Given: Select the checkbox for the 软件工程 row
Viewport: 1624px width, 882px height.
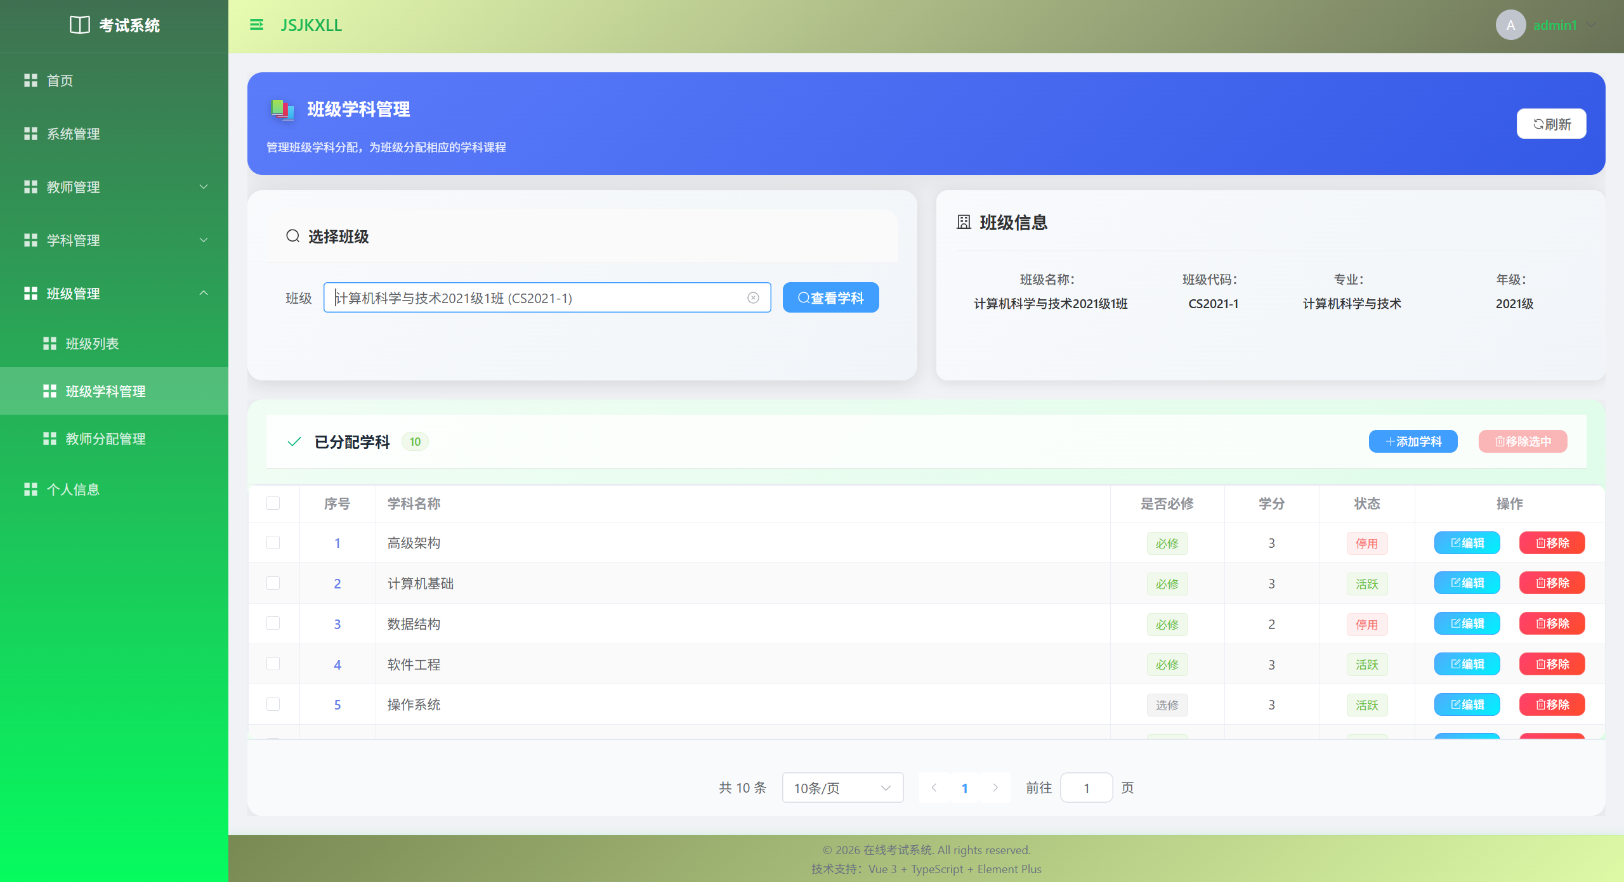Looking at the screenshot, I should tap(273, 664).
